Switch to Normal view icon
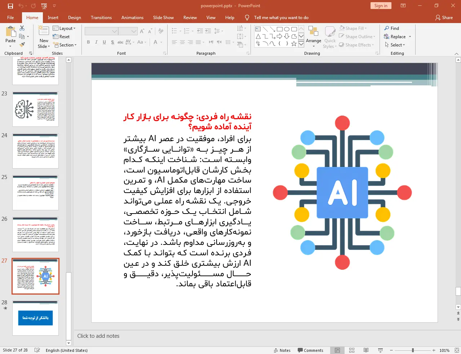The image size is (461, 354). 337,350
